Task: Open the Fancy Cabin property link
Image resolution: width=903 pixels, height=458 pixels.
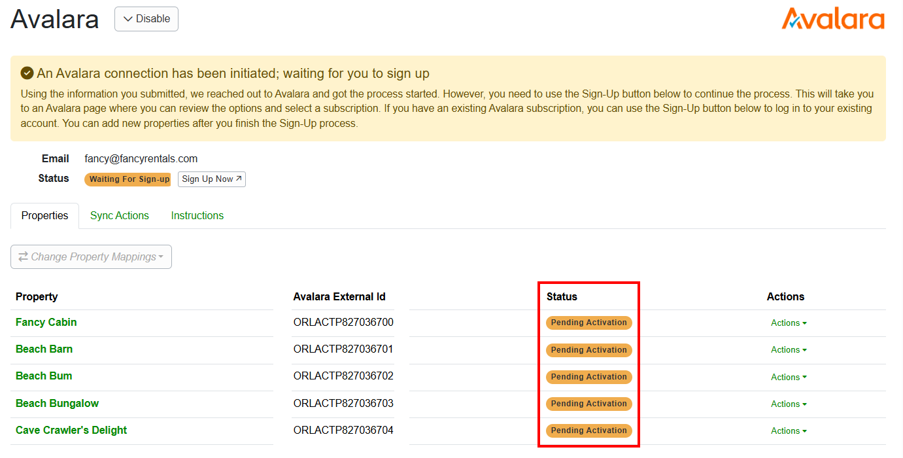Action: (46, 322)
